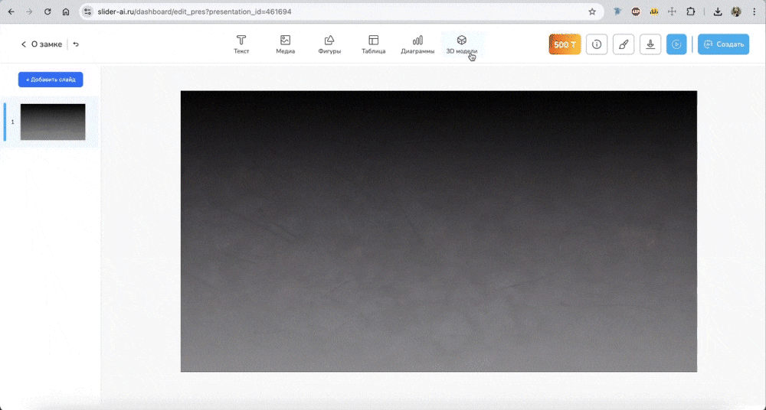
Task: Open the extensions puzzle icon
Action: click(x=691, y=11)
